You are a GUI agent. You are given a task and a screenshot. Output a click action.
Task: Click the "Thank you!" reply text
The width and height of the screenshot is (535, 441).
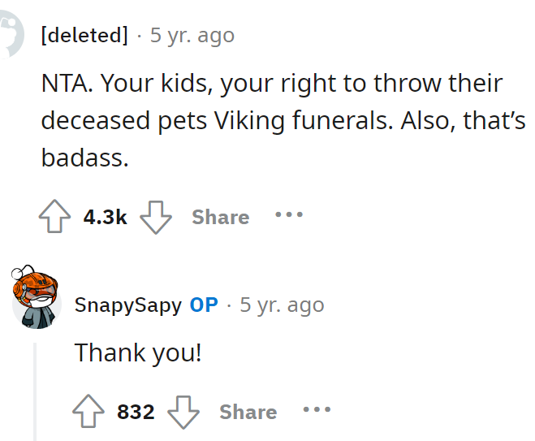138,353
